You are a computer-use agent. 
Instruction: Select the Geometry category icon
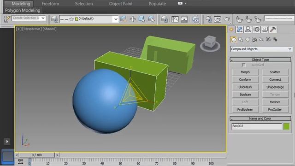pos(234,40)
